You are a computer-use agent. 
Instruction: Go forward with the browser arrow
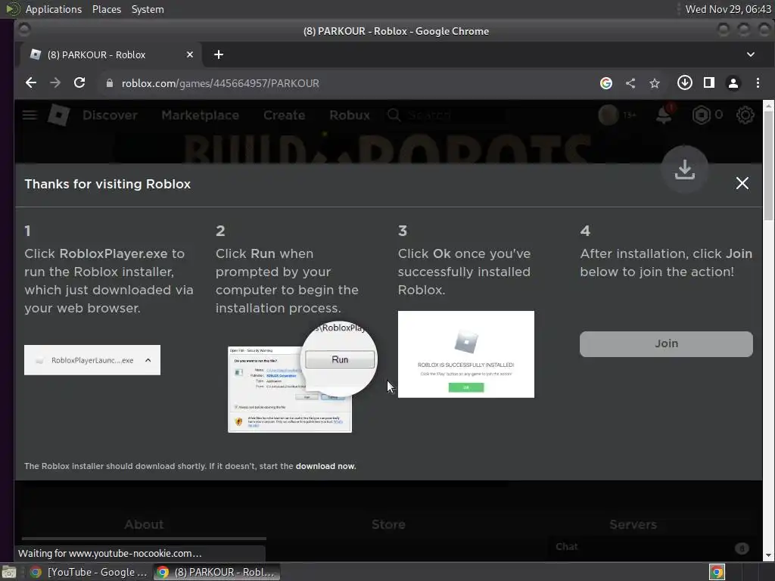click(55, 83)
